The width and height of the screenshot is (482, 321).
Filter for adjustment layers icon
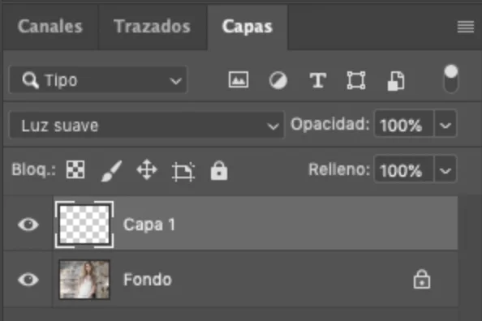tap(278, 80)
